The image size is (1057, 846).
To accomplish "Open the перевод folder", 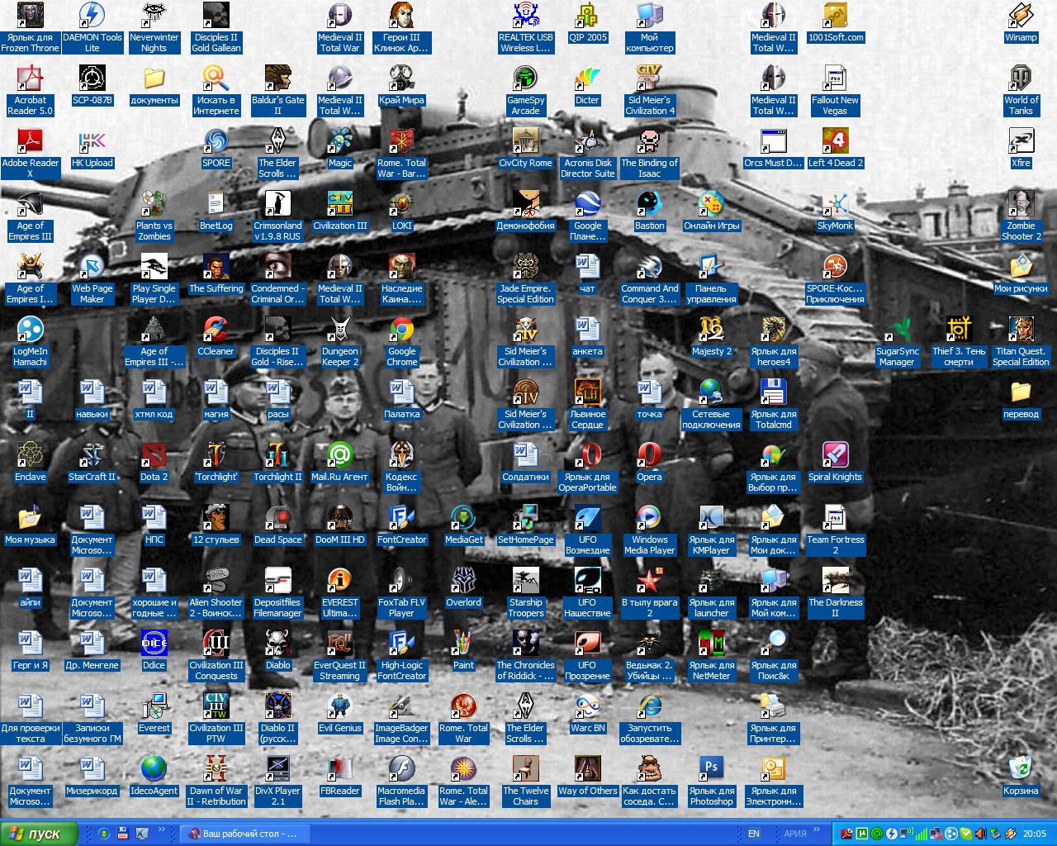I will [1021, 399].
